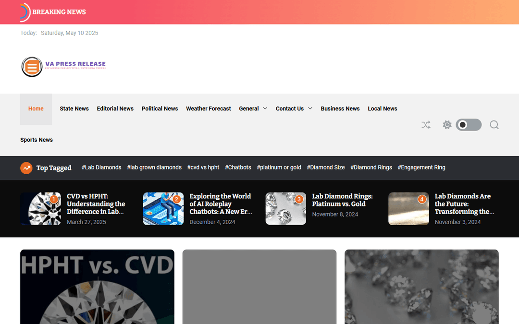The height and width of the screenshot is (324, 519).
Task: Toggle the dark mode switch
Action: pyautogui.click(x=469, y=125)
